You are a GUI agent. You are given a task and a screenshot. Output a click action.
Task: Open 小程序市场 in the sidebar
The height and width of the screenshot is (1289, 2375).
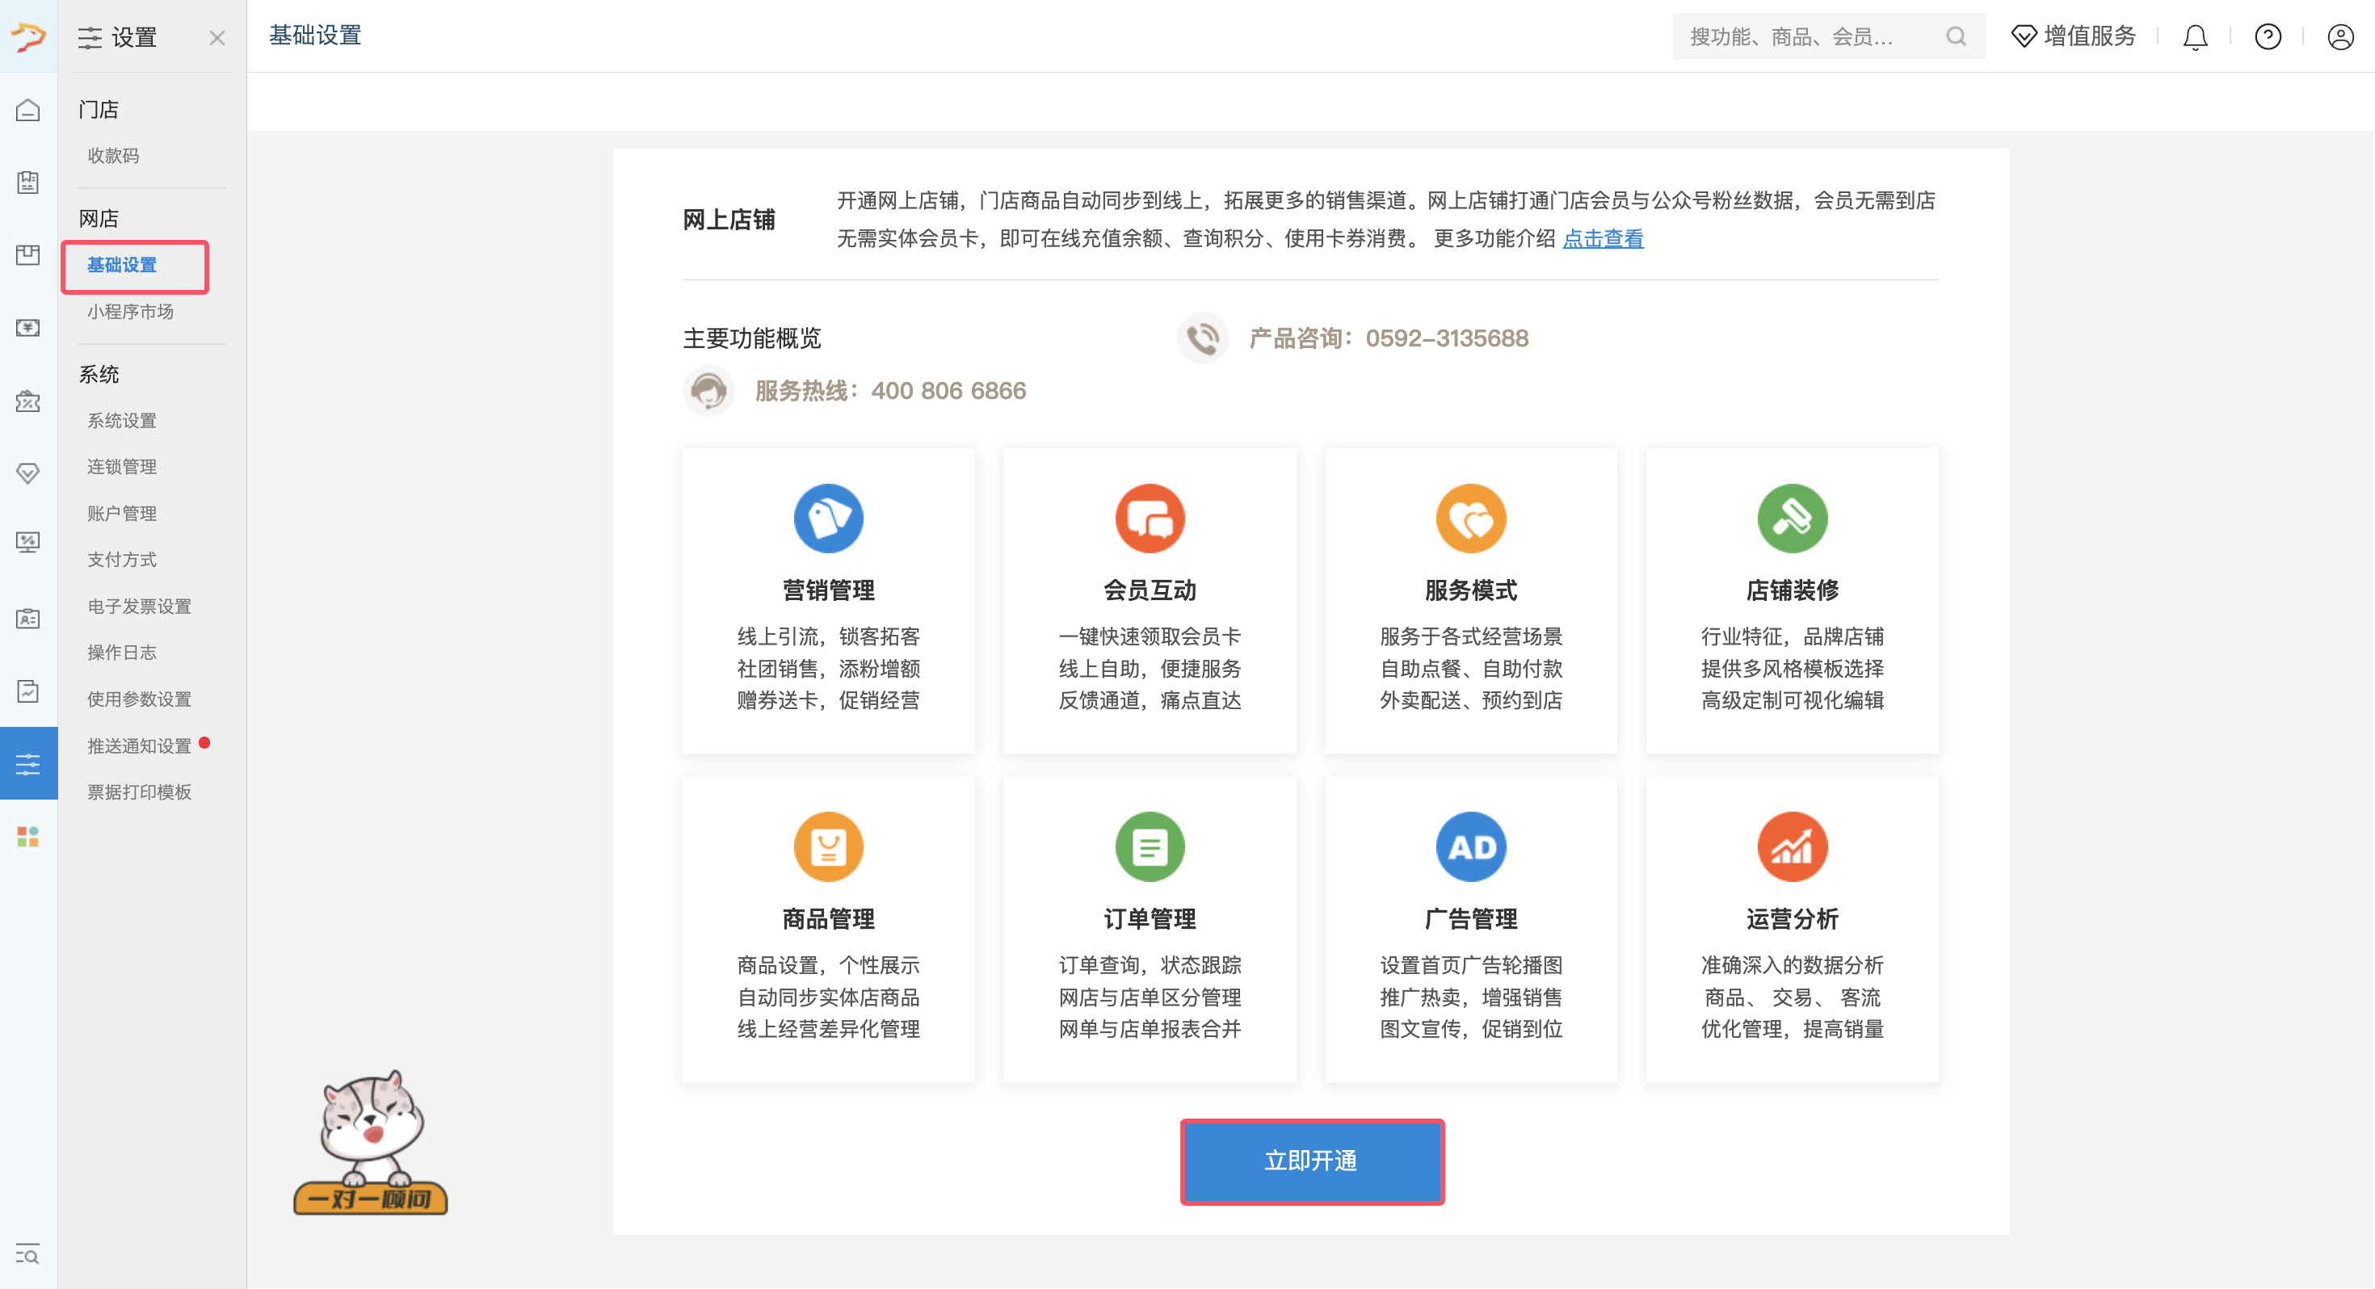pos(130,312)
